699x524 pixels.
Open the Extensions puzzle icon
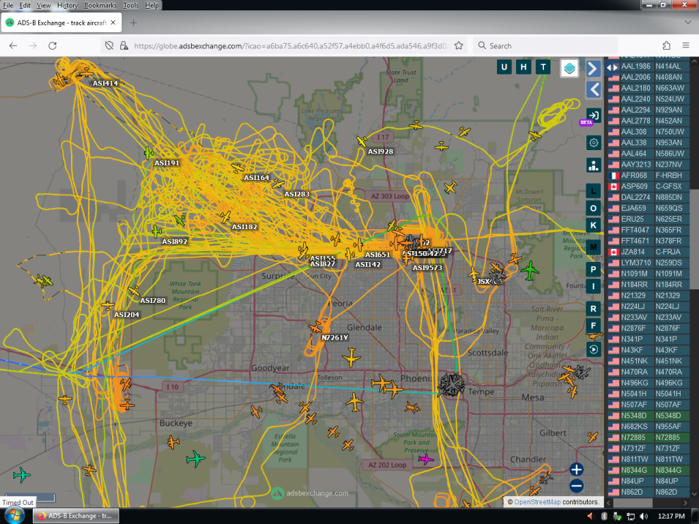point(666,46)
